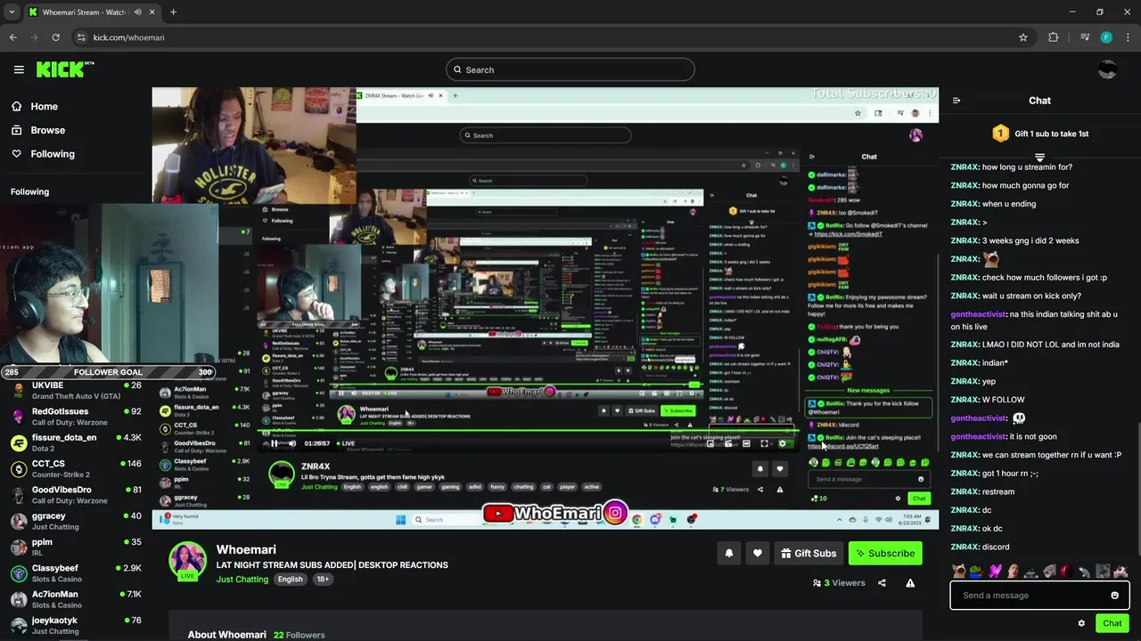Screen dimensions: 1141x641
Task: Follow Whoemari with heart button
Action: click(x=757, y=553)
